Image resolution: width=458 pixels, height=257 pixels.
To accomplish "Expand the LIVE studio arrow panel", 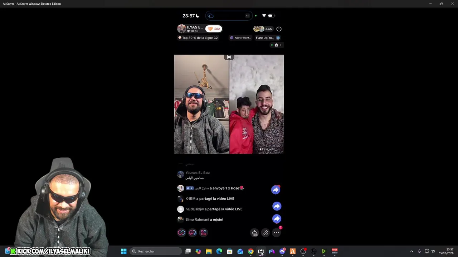I will (277, 45).
